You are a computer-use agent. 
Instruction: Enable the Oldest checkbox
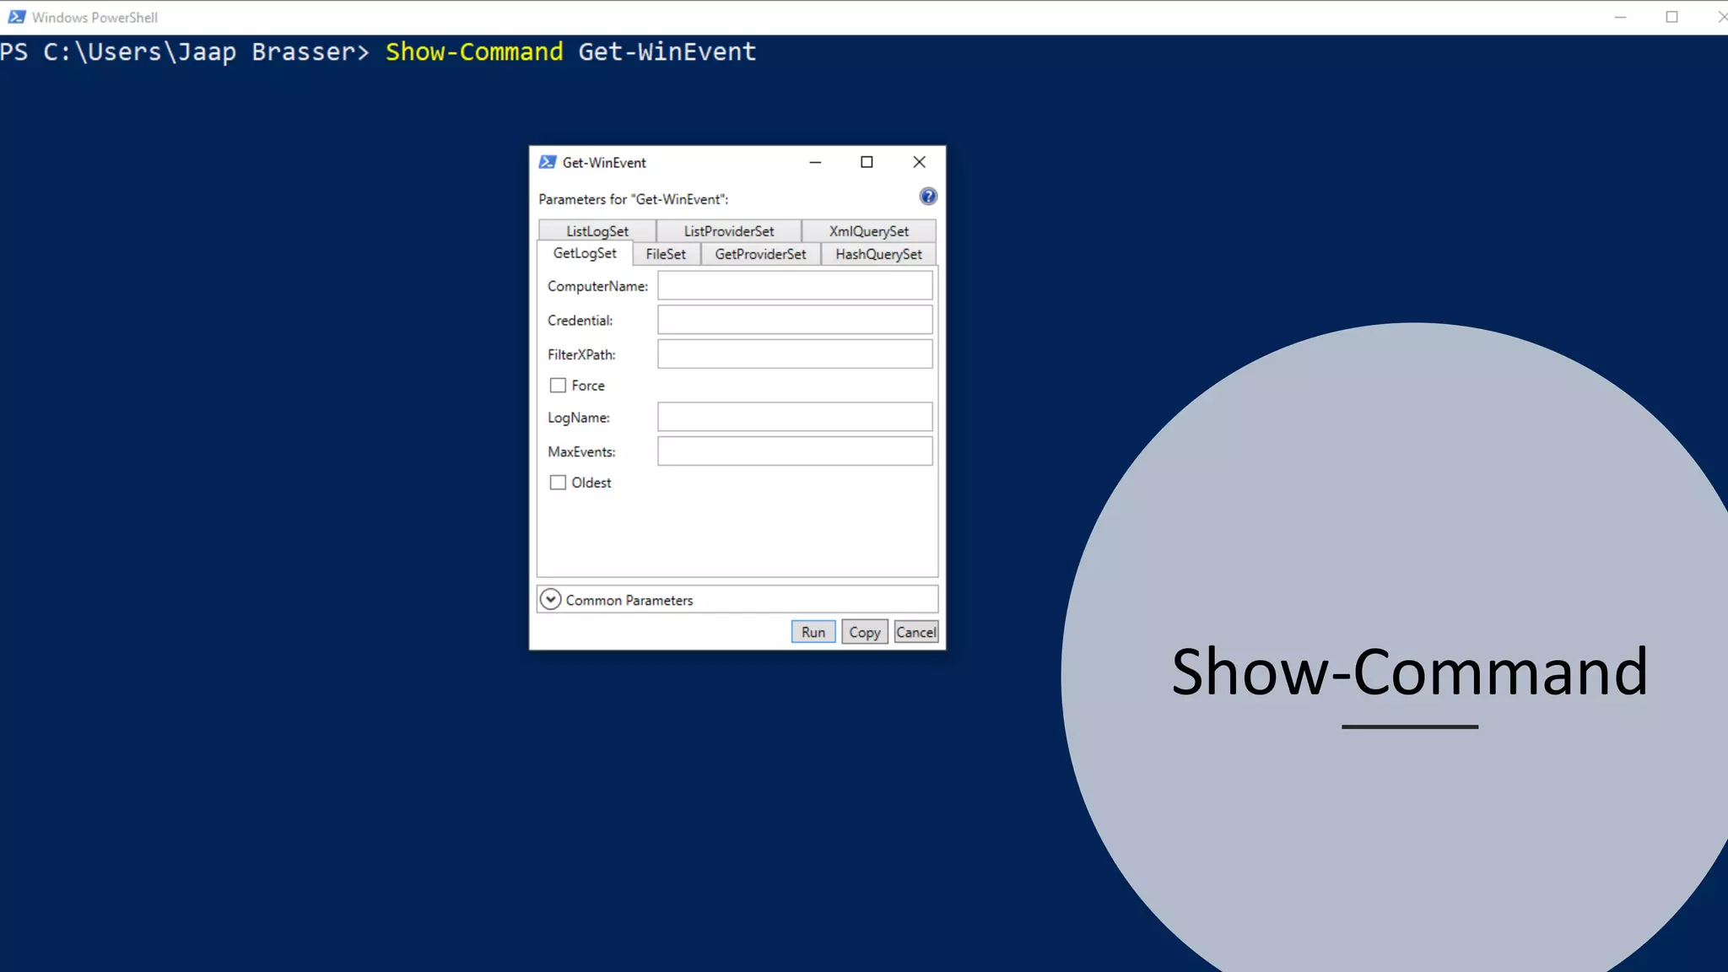558,483
